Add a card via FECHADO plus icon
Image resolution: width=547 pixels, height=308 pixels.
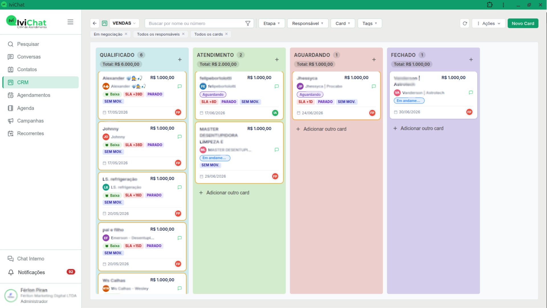(x=471, y=60)
